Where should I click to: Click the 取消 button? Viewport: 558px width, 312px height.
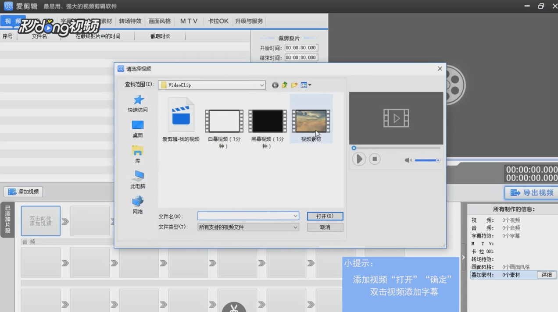click(x=325, y=227)
